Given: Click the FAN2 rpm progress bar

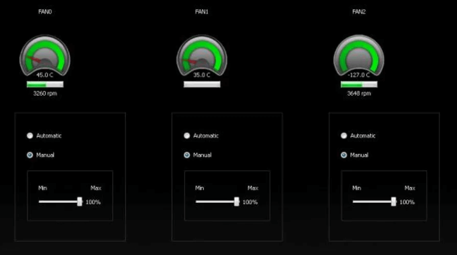Looking at the screenshot, I should 359,84.
